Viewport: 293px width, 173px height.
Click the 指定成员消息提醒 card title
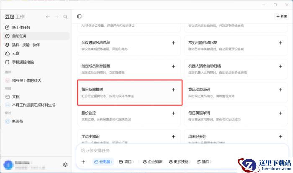point(96,66)
